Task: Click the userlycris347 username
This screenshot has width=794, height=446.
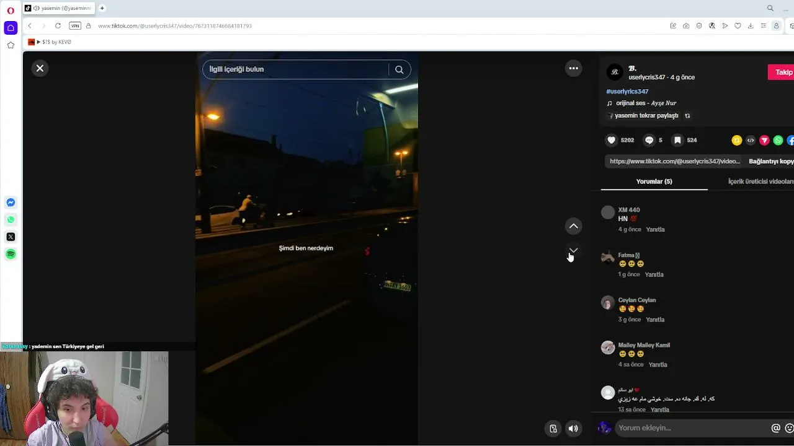Action: [646, 77]
